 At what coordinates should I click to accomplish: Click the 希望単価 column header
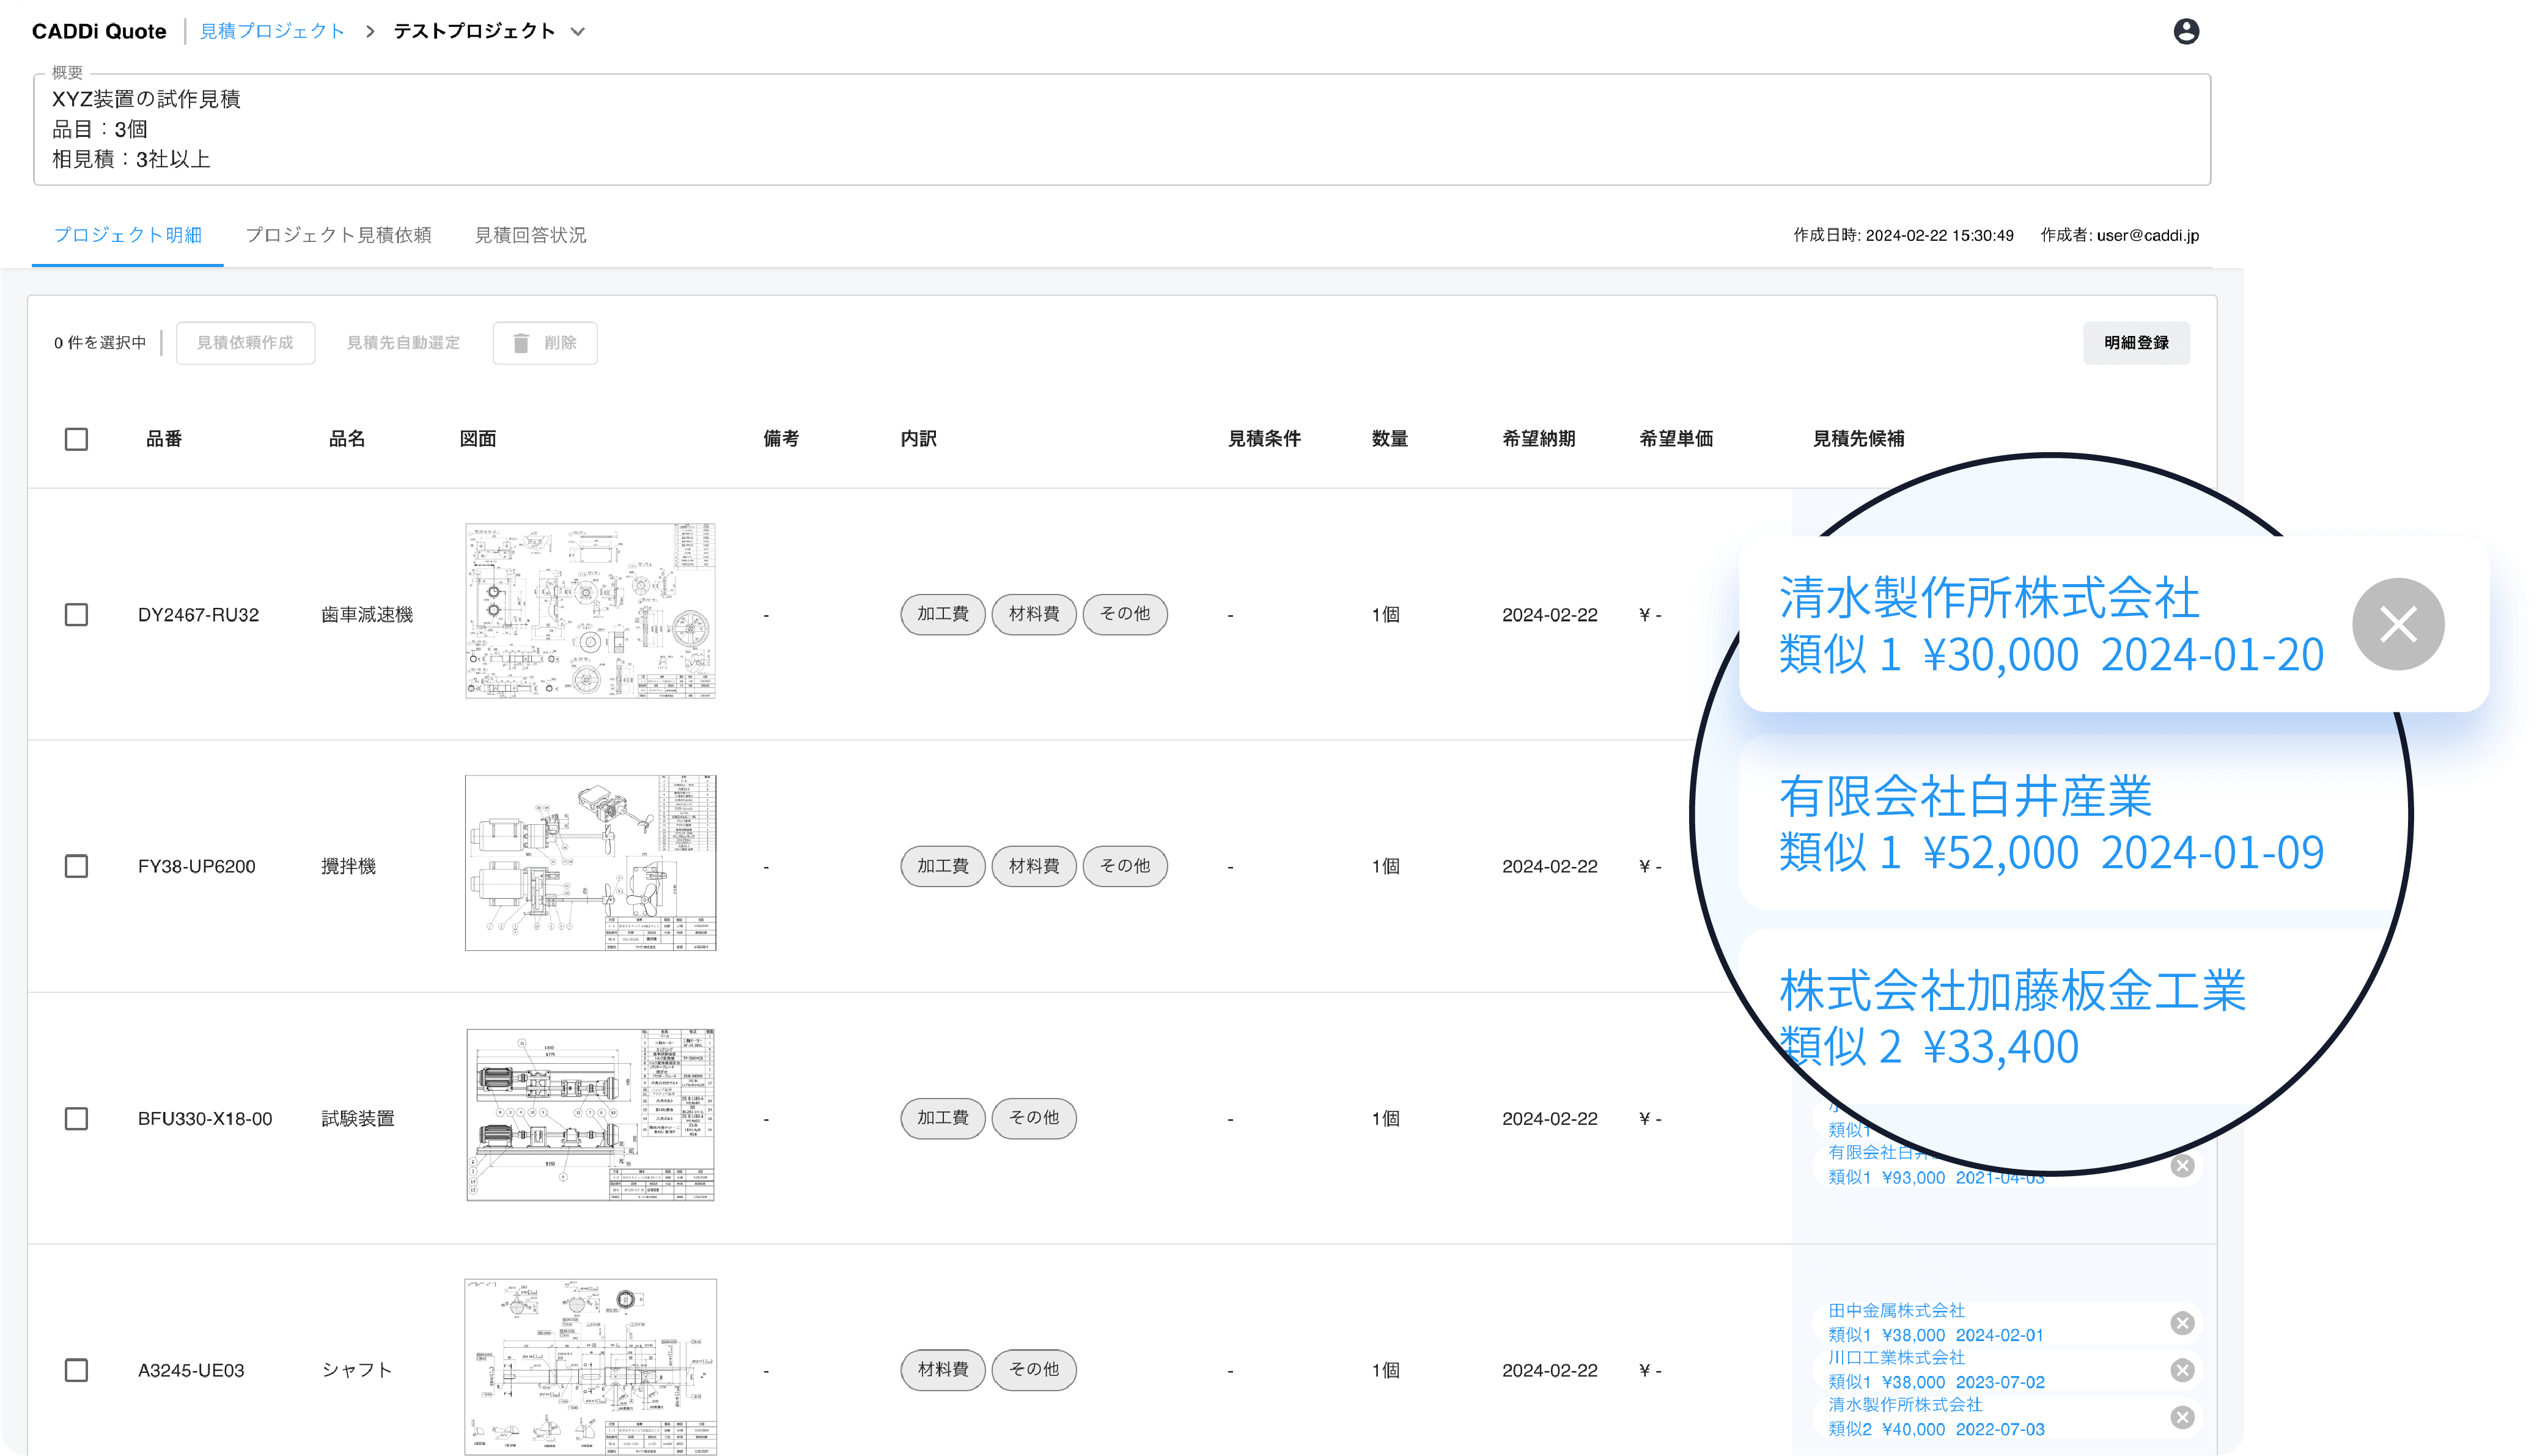tap(1676, 439)
